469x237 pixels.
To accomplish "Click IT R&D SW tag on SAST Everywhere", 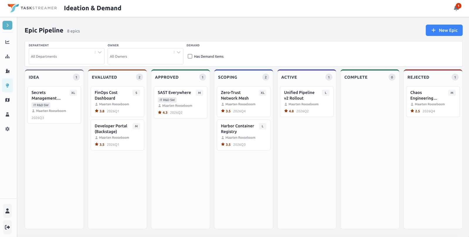I will click(x=167, y=100).
